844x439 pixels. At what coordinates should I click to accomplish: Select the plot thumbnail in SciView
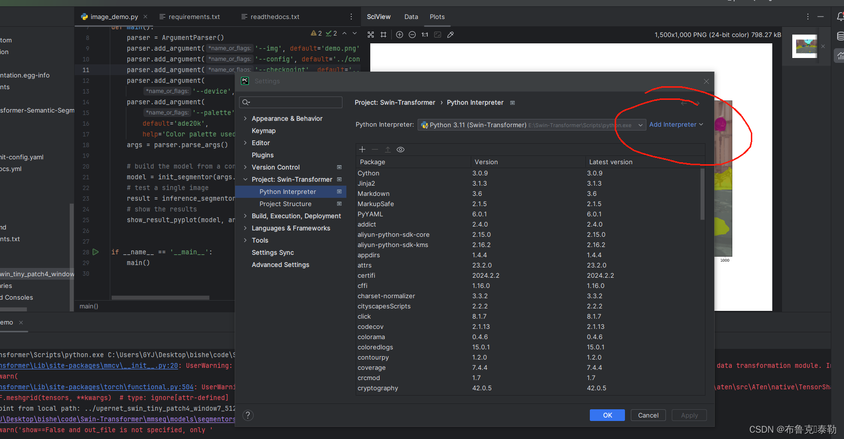(x=804, y=46)
